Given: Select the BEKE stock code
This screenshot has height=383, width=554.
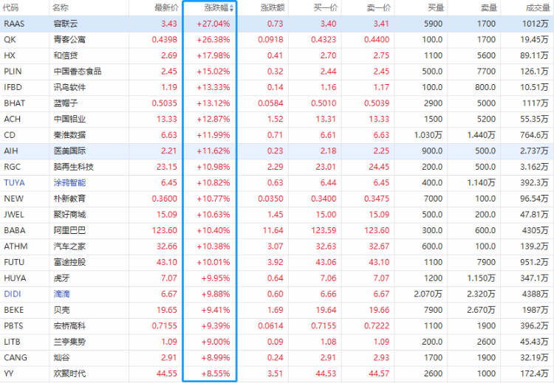Looking at the screenshot, I should pos(14,310).
